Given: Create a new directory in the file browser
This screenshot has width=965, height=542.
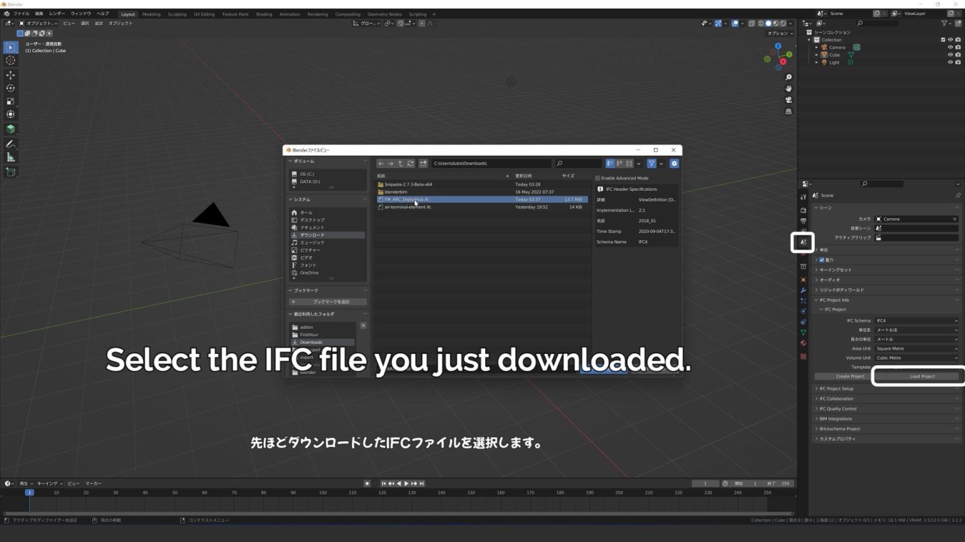Looking at the screenshot, I should click(423, 164).
